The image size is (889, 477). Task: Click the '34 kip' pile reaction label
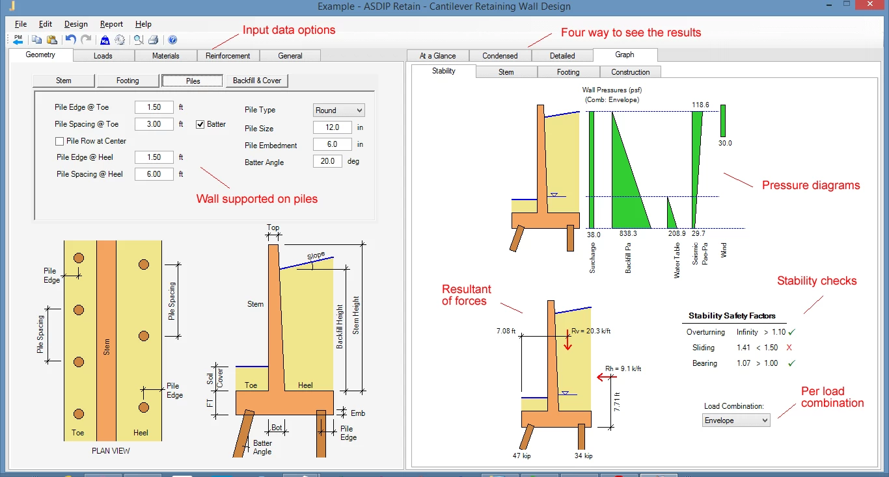click(x=583, y=456)
